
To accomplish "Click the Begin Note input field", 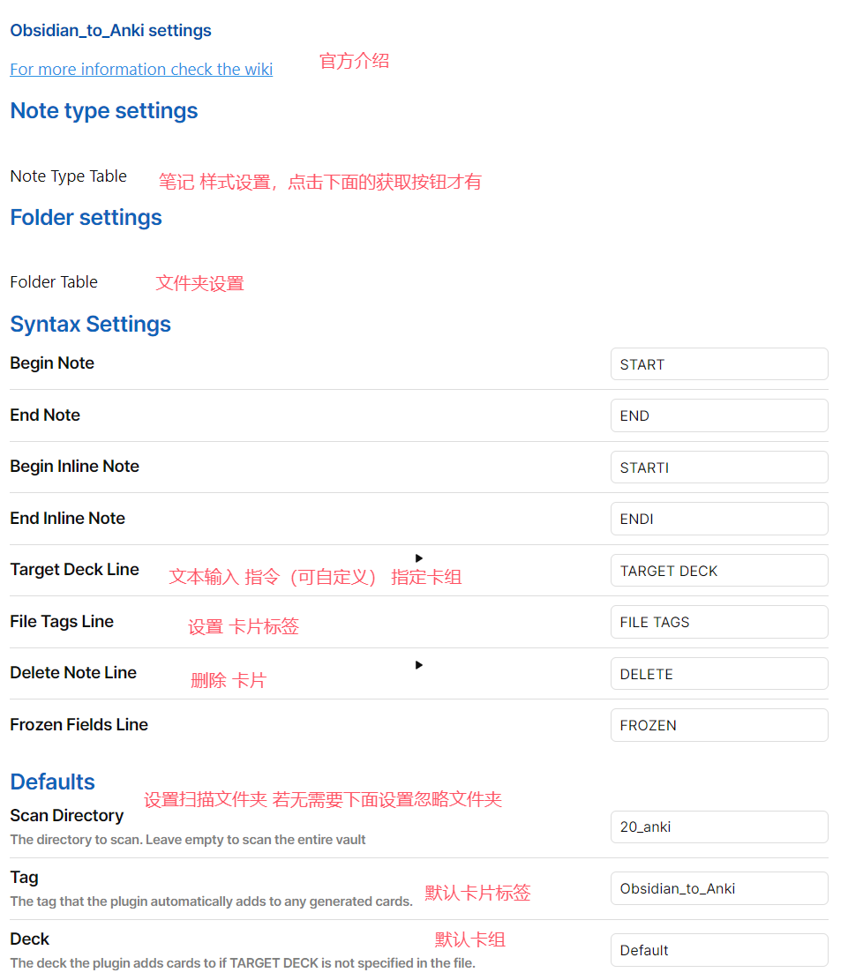I will pos(719,363).
